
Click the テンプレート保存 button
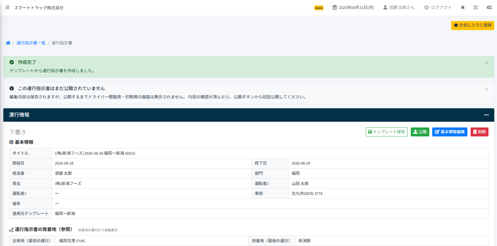[386, 132]
